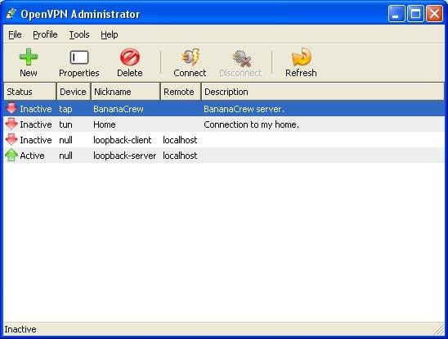Click the OpenVPN Administrator title bar icon
The image size is (448, 339).
11,14
